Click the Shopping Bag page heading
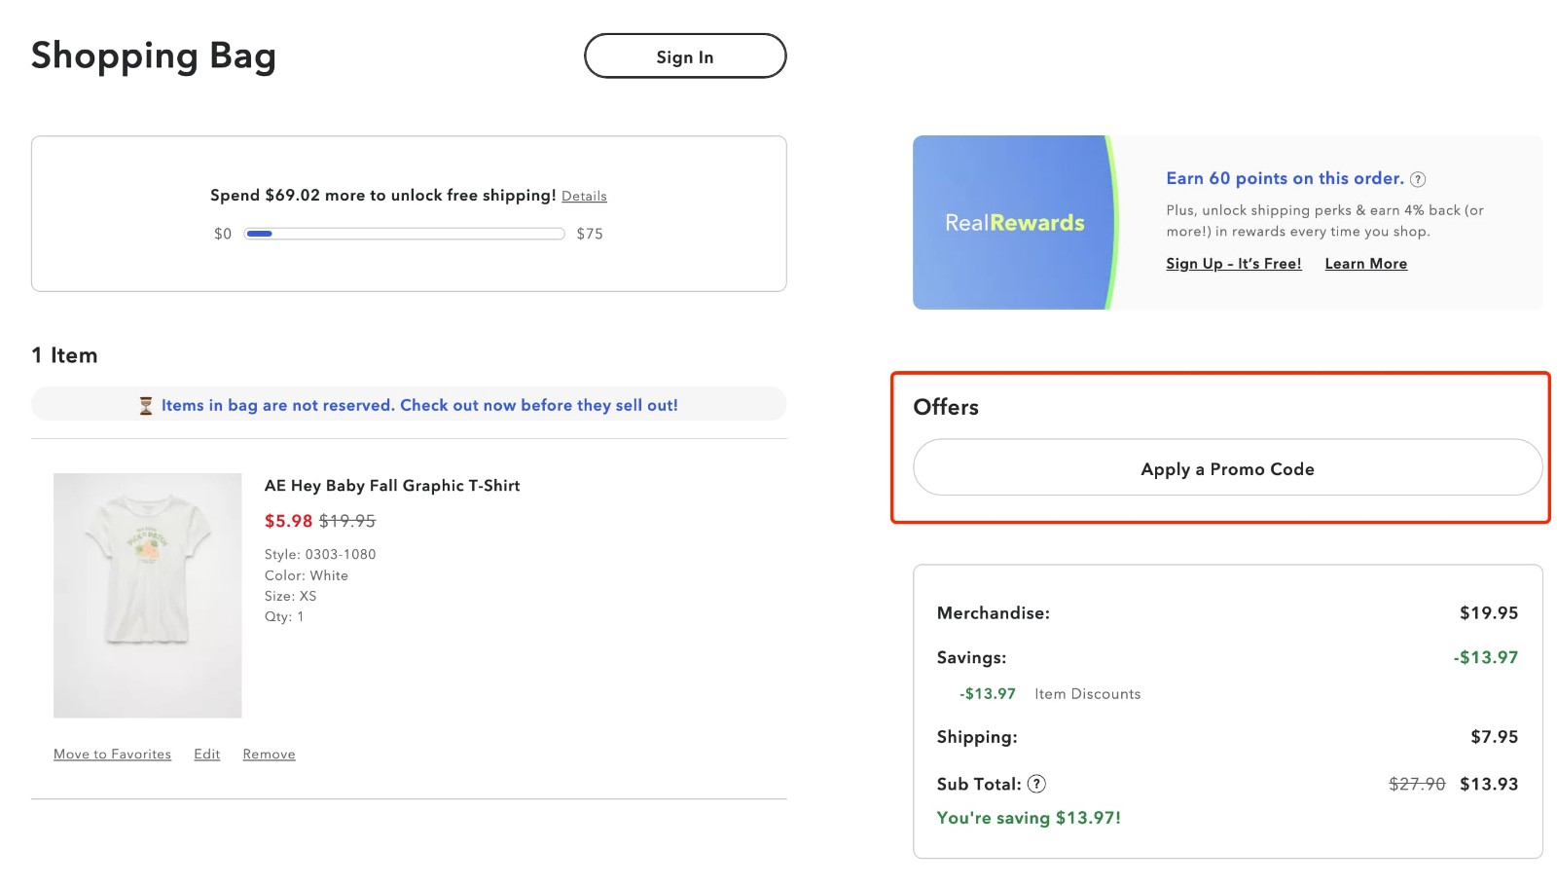This screenshot has height=885, width=1557. (x=154, y=56)
